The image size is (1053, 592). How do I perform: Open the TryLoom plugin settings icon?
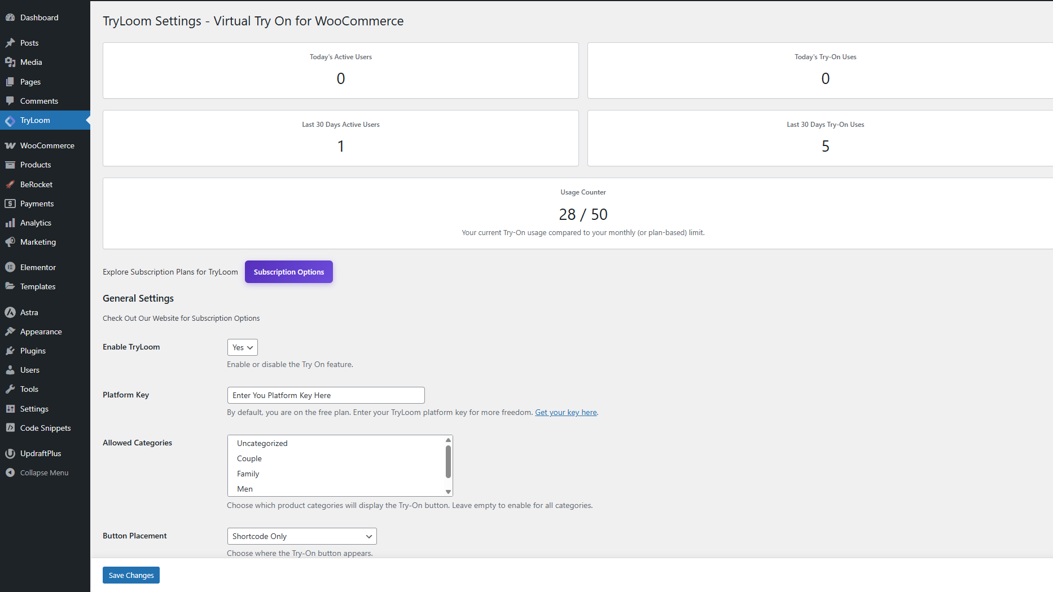(x=10, y=120)
